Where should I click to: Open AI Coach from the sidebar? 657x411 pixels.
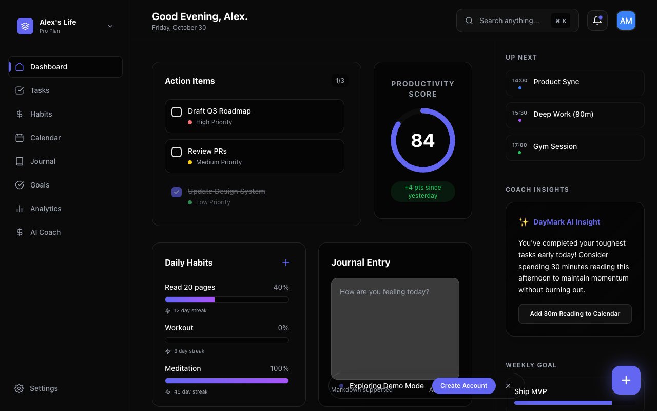click(x=66, y=232)
